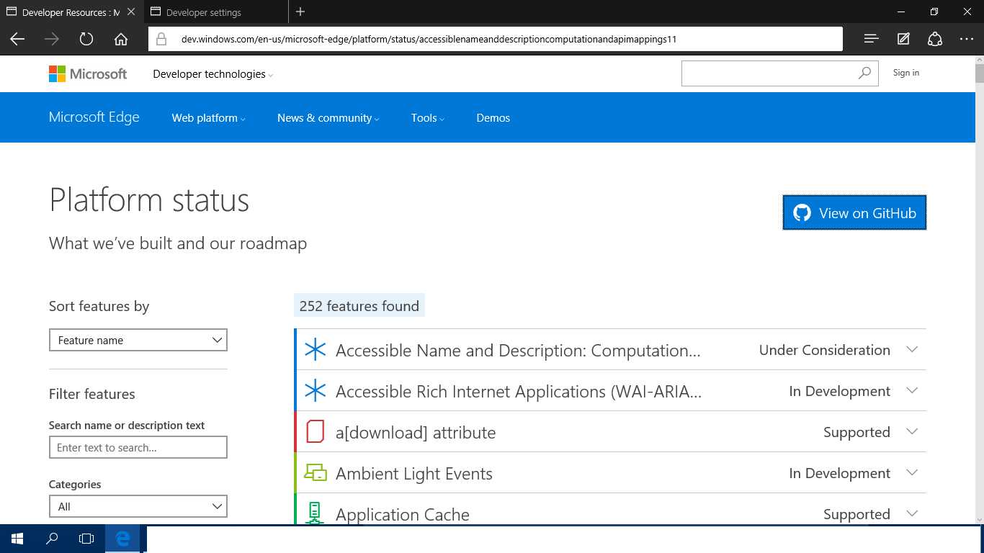The image size is (984, 553).
Task: Go to the Demos page
Action: coord(493,118)
